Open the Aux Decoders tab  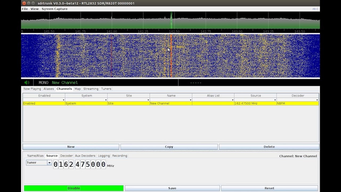[85, 156]
